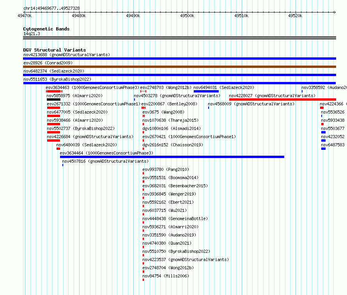Screen dimensions: 347x295
Task: Select nsv4226684 gnomADStructuralVariants label
Action: coord(90,137)
